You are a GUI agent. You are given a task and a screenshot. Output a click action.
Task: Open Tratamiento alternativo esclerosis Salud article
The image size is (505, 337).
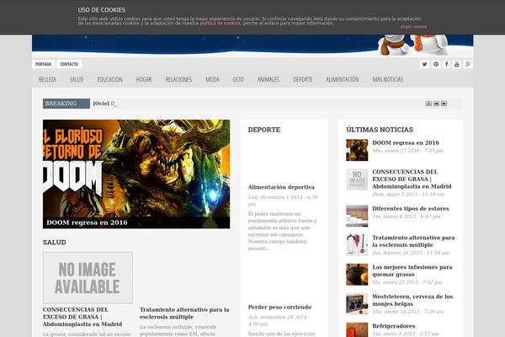[184, 313]
